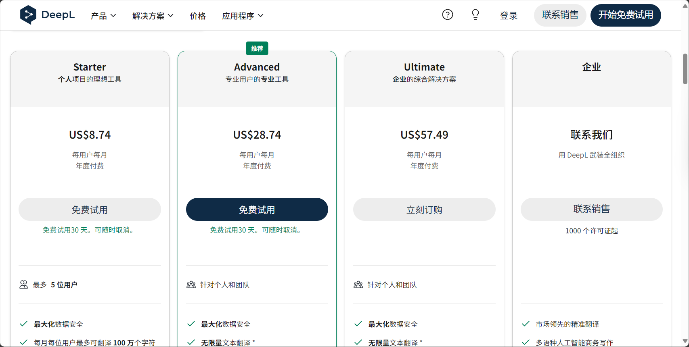
Task: Click the header 联系销售 button
Action: (x=560, y=15)
